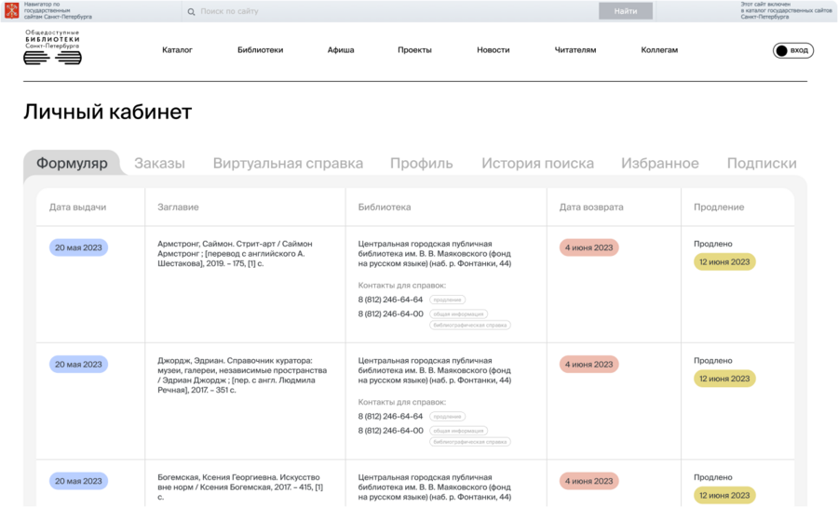Click library name in Армстронг row

coord(435,253)
